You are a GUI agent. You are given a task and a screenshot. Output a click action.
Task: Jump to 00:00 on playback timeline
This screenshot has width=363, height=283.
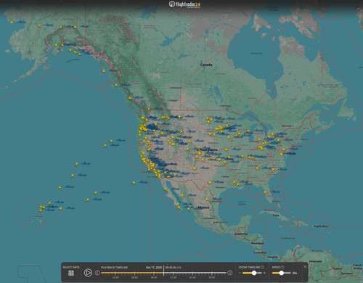[135, 277]
